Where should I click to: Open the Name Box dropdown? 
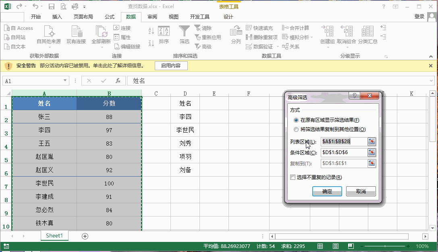coord(64,80)
